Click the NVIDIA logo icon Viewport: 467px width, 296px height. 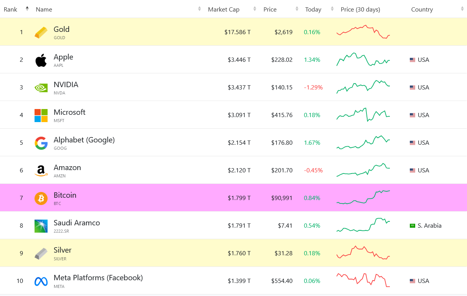point(41,88)
